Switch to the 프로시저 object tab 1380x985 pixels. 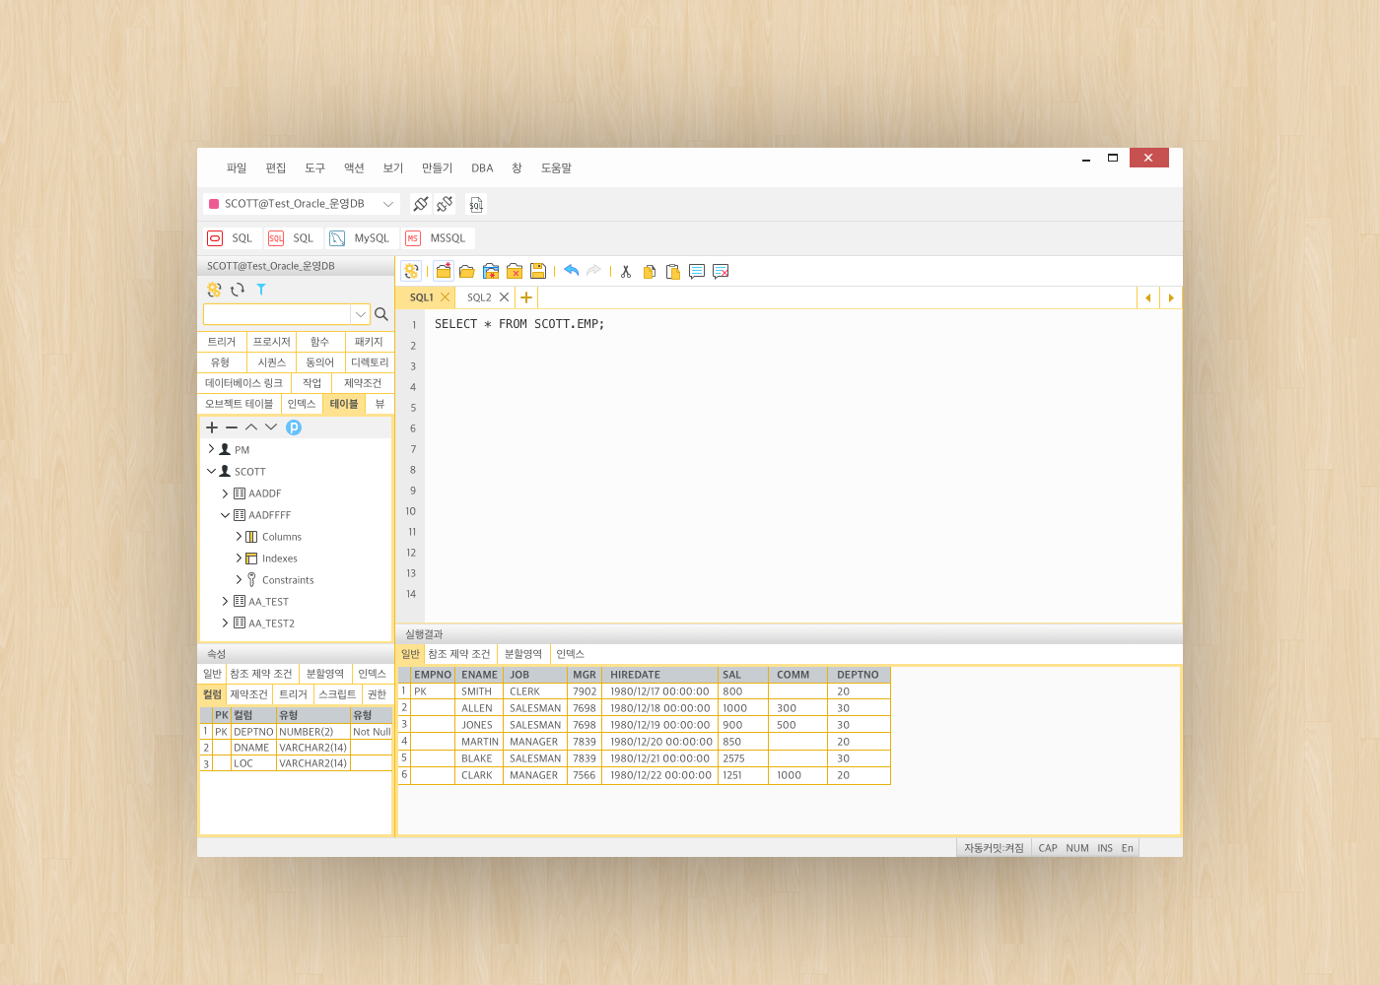[271, 342]
